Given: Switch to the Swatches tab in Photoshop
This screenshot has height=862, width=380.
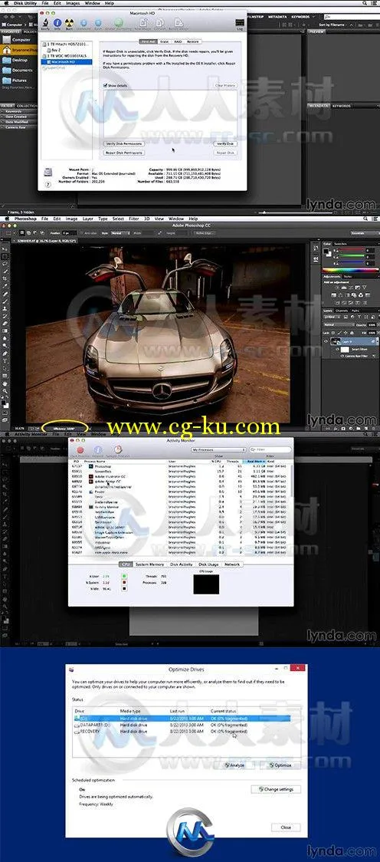Looking at the screenshot, I should coord(340,242).
